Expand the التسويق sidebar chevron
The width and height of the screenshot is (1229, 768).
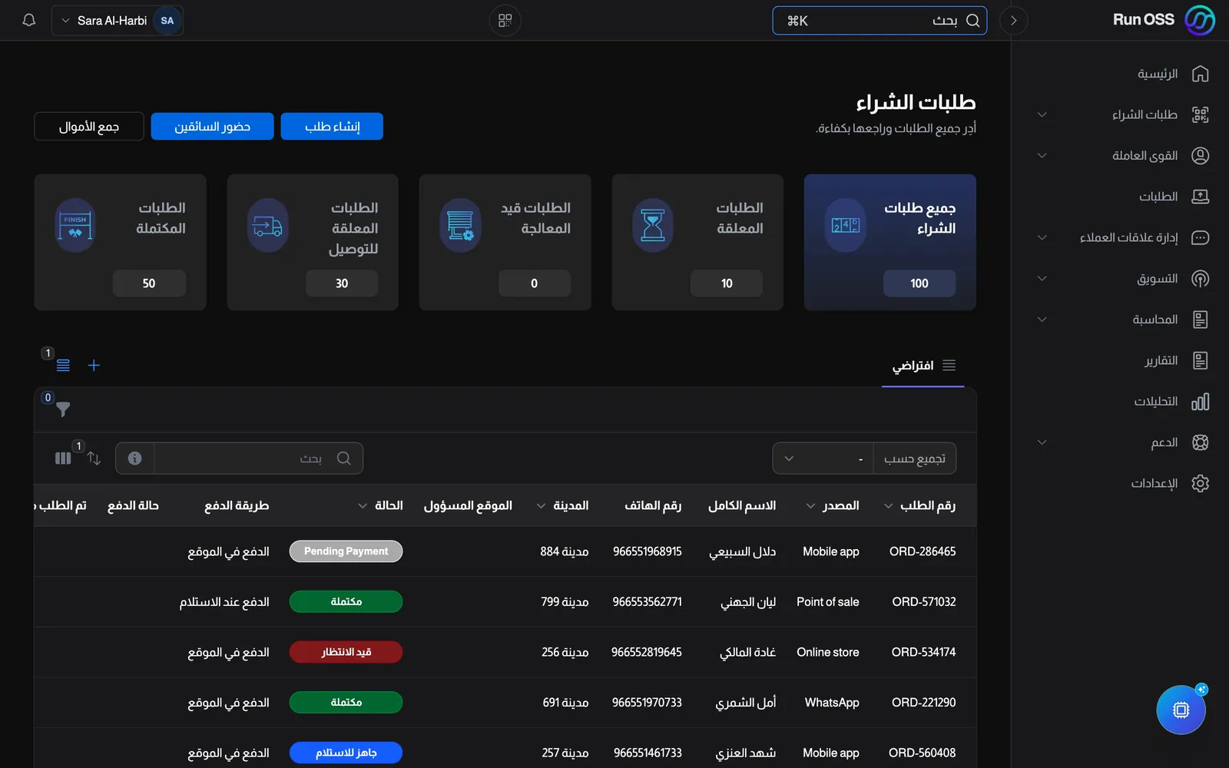pyautogui.click(x=1042, y=279)
